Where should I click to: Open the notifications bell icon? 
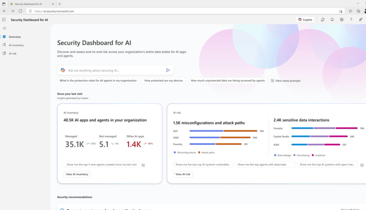click(x=332, y=20)
